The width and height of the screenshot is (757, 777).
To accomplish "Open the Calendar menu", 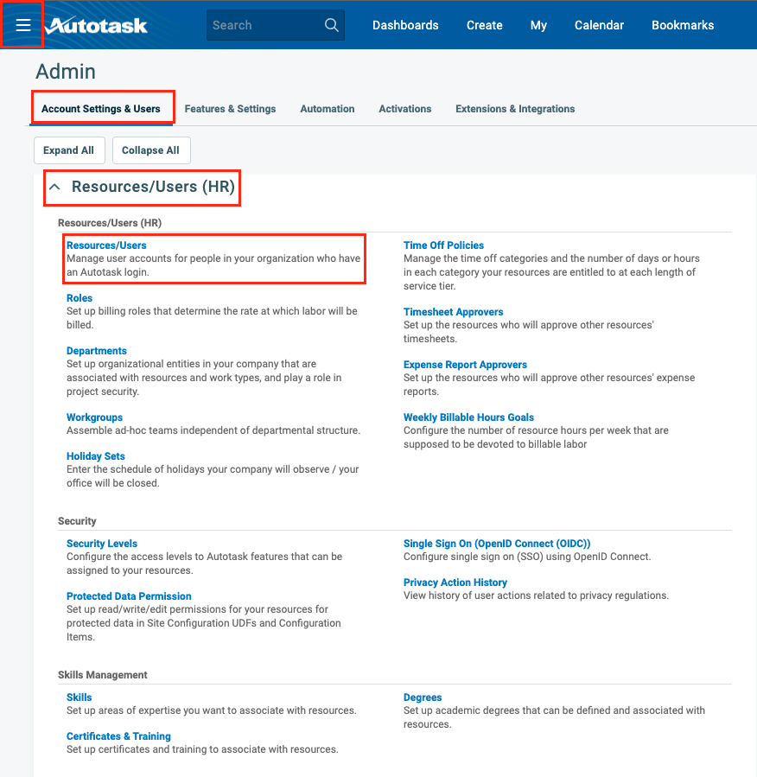I will pos(599,25).
